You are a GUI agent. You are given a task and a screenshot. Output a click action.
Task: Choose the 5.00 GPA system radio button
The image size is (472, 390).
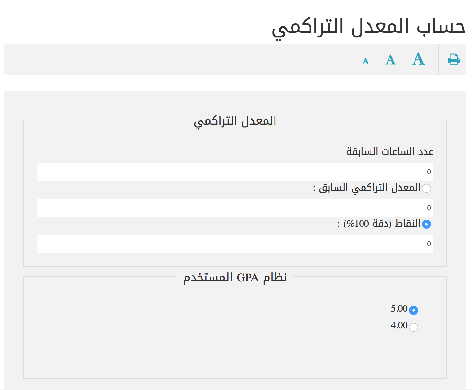click(x=414, y=310)
